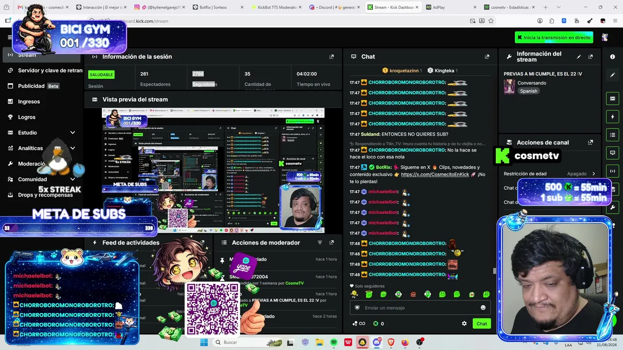Open Servidor y clave de retransmisión page
Image resolution: width=623 pixels, height=350 pixels.
point(43,70)
